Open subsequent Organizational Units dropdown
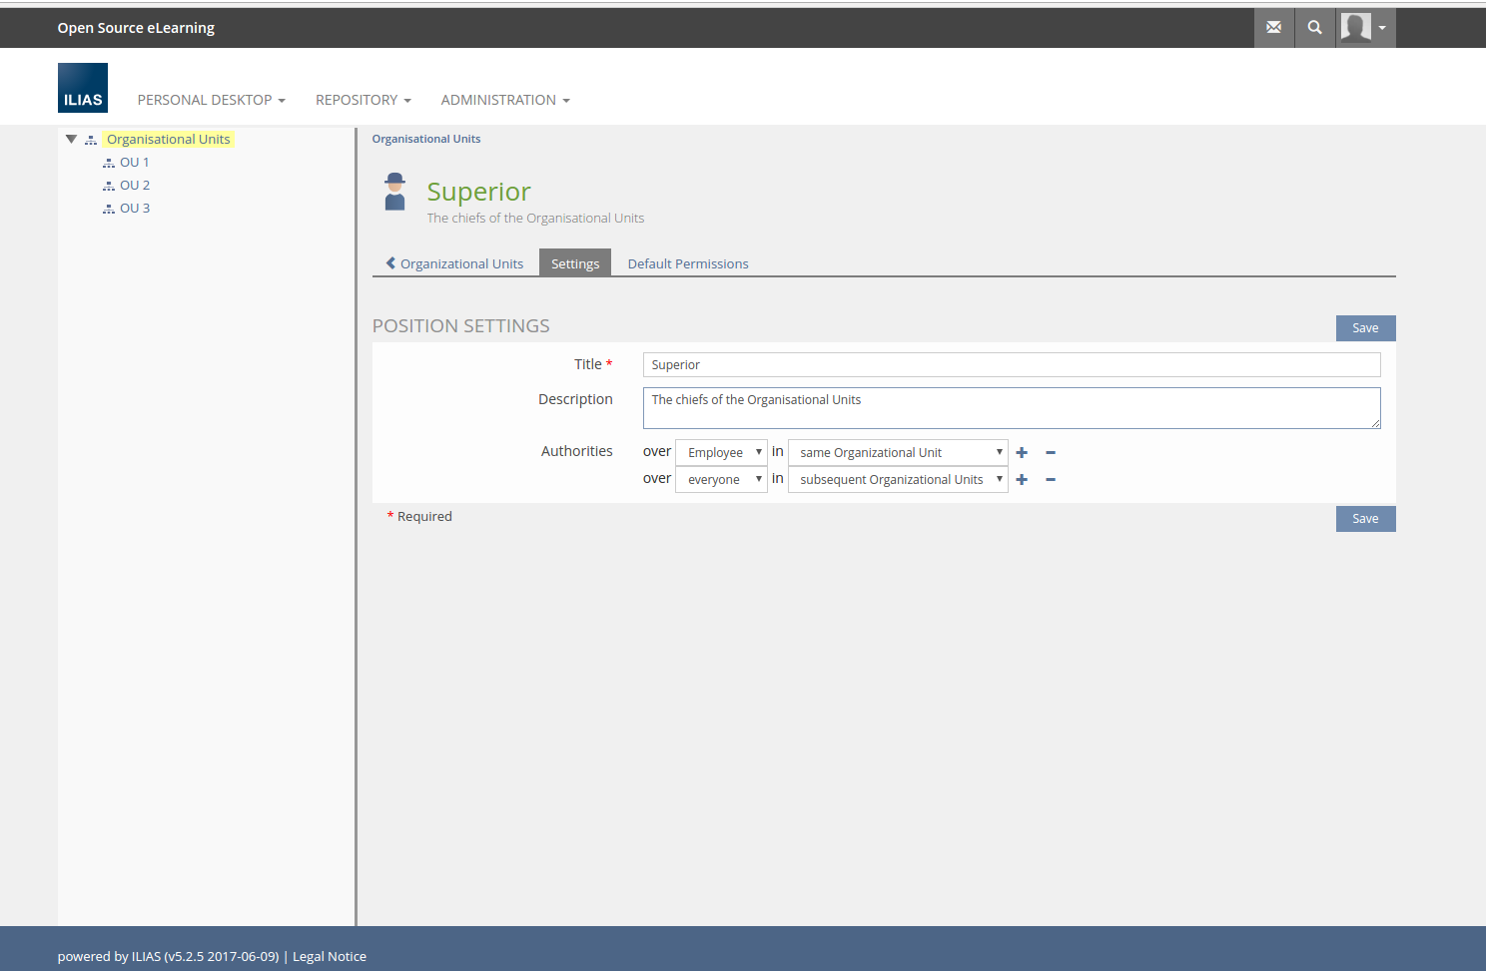This screenshot has height=971, width=1486. pyautogui.click(x=897, y=480)
